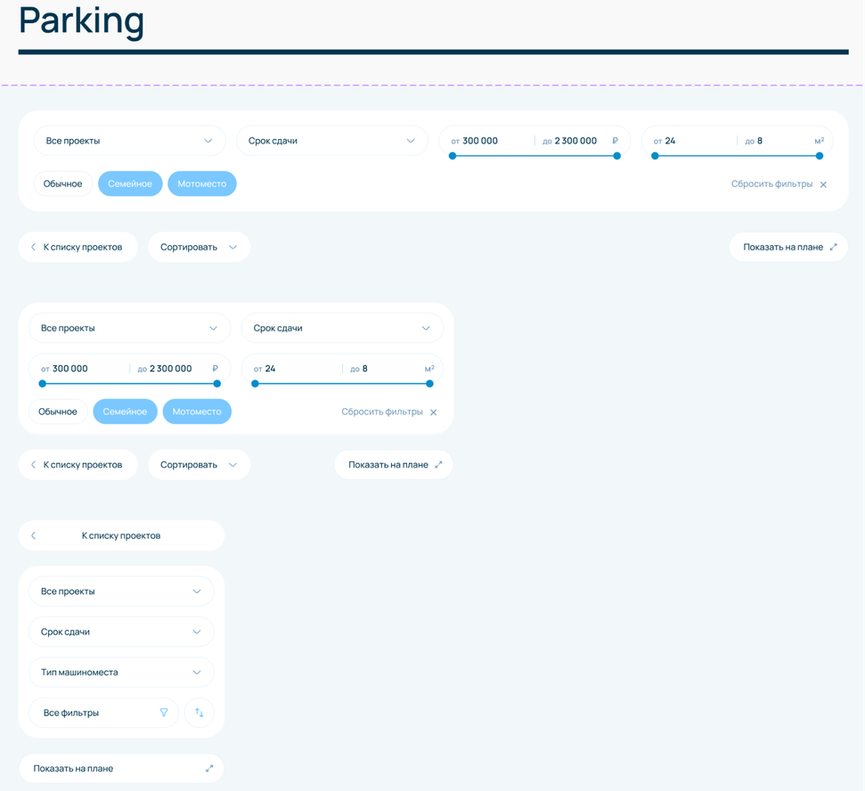Click the sort arrows icon beside Все фильтры
This screenshot has width=865, height=791.
point(200,713)
